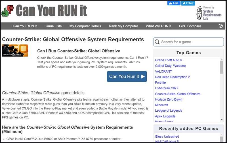Open Counter-Strike: Global Offensive sidebar link
Image resolution: width=227 pixels, height=143 pixels.
(178, 94)
